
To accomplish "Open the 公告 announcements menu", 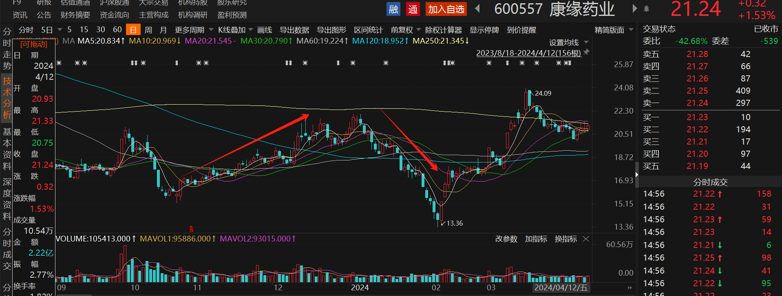I will [x=44, y=15].
